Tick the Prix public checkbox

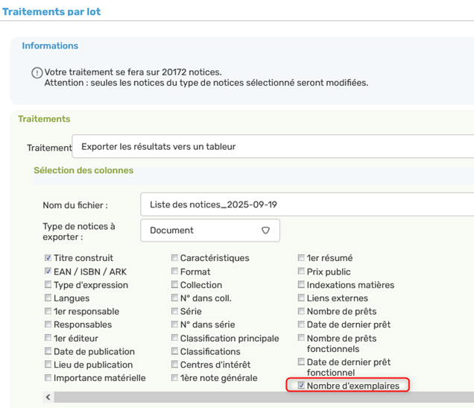pos(301,272)
